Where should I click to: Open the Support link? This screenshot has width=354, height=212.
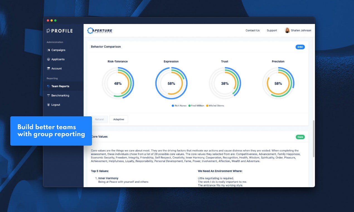(272, 30)
